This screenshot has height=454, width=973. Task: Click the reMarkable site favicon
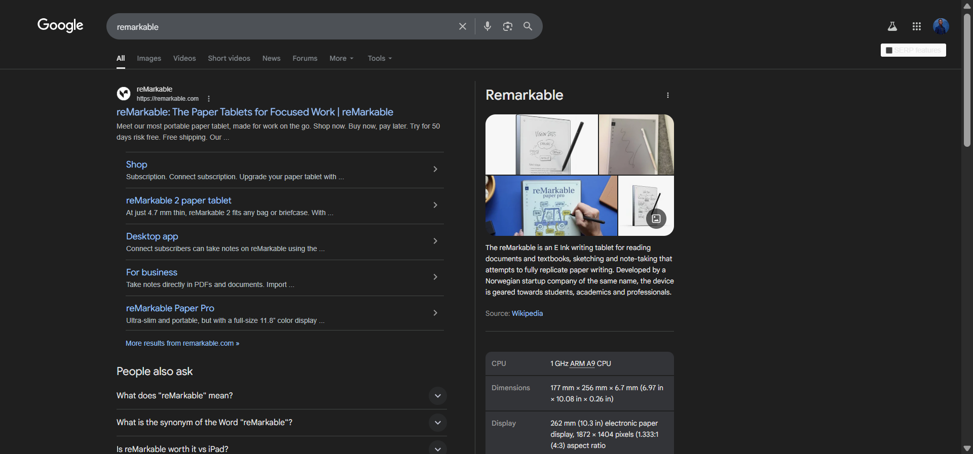pos(124,94)
